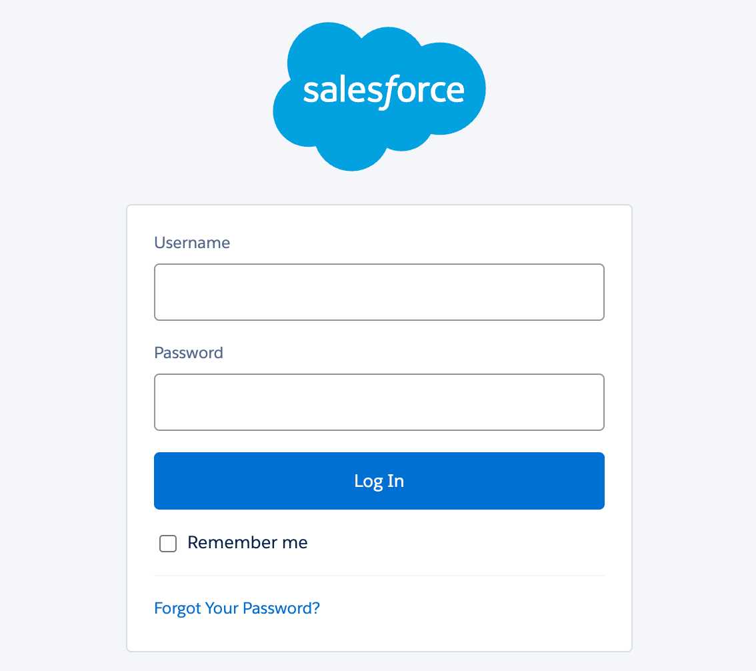Select the Username field label
Screen dimensions: 756x671
192,243
